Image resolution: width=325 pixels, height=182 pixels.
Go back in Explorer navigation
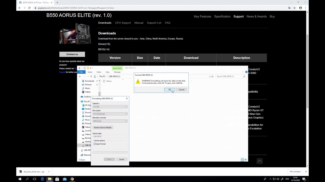[80, 76]
